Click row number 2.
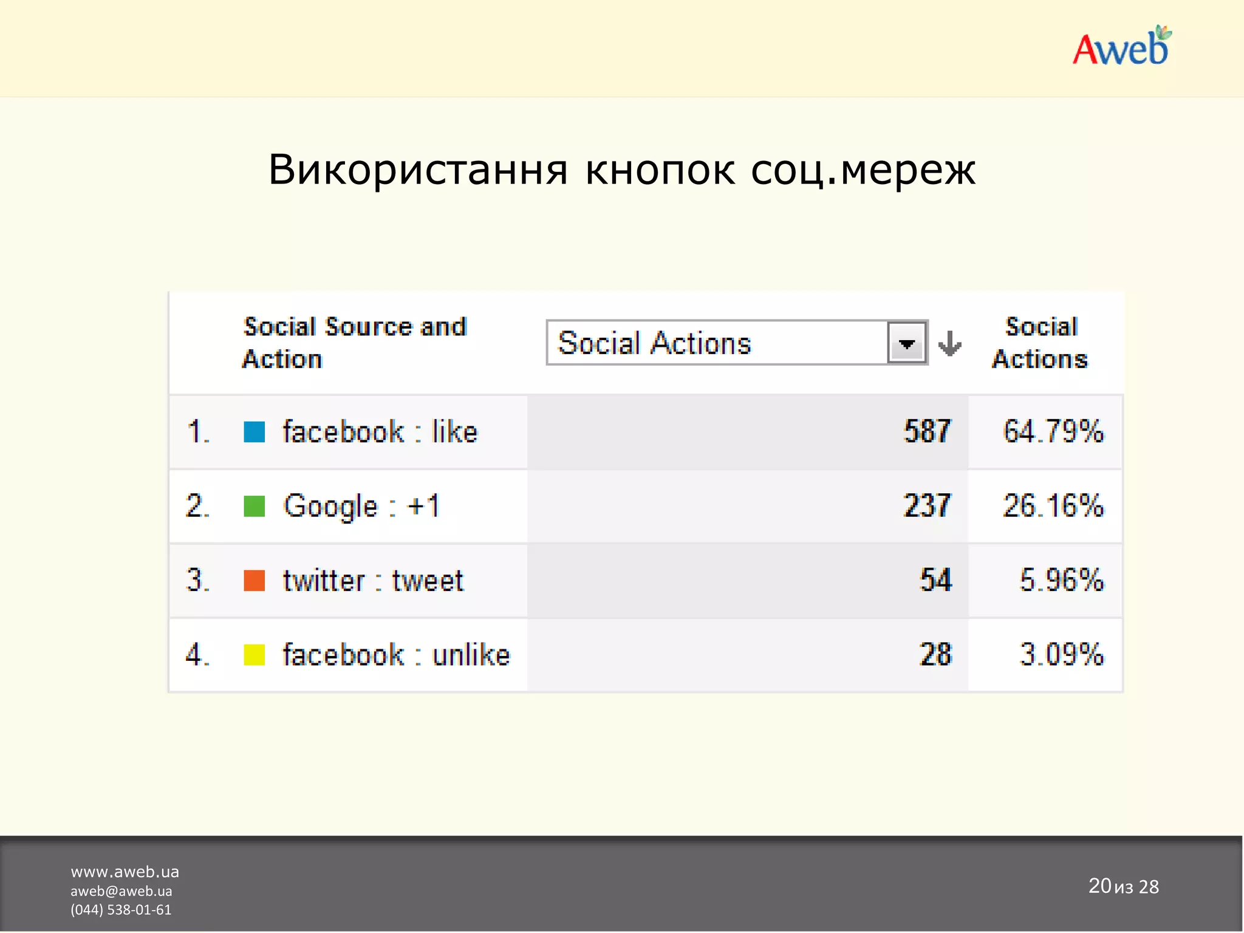The image size is (1244, 933). pyautogui.click(x=198, y=506)
